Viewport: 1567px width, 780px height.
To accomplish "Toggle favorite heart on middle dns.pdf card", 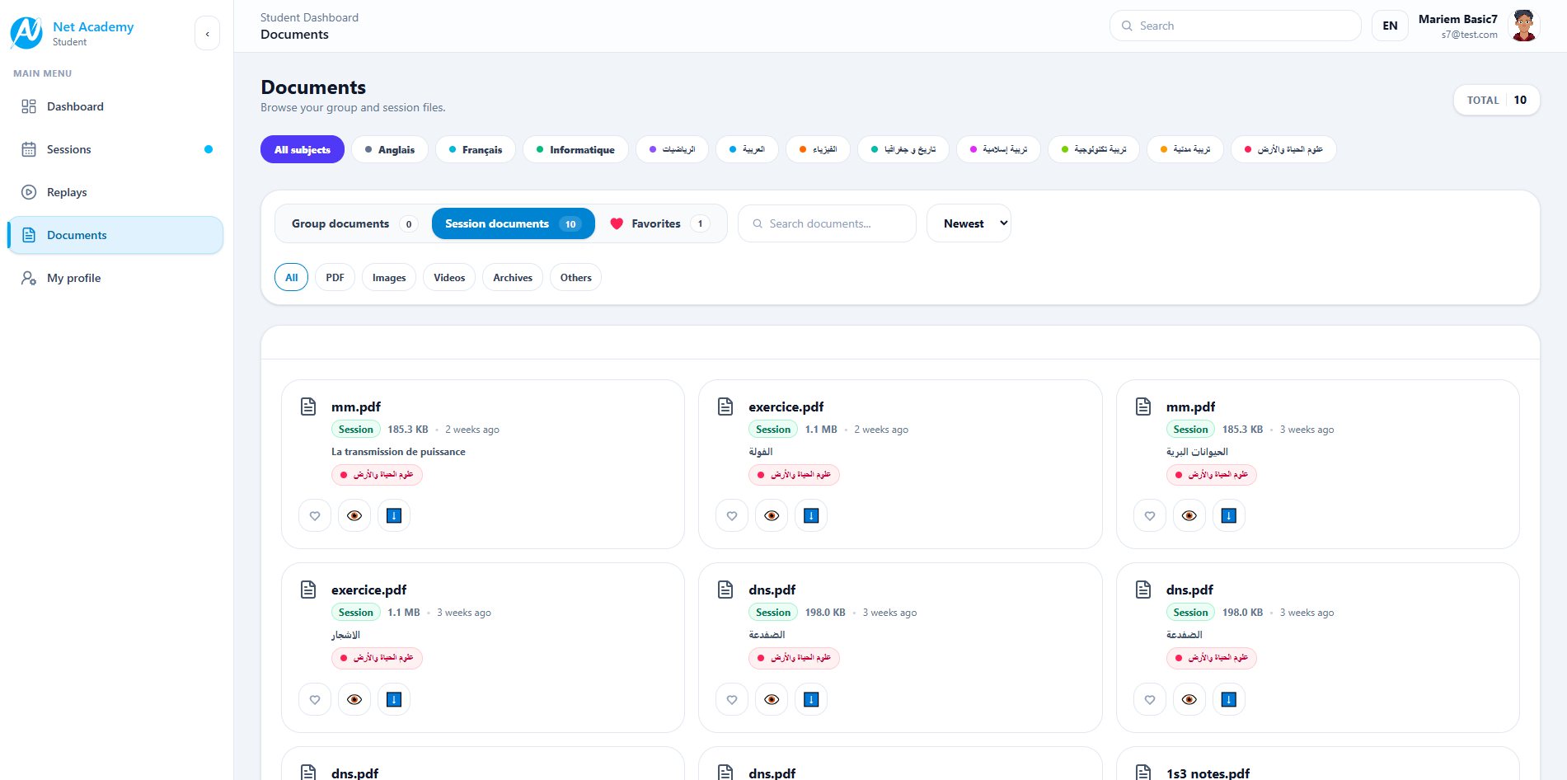I will pos(732,699).
